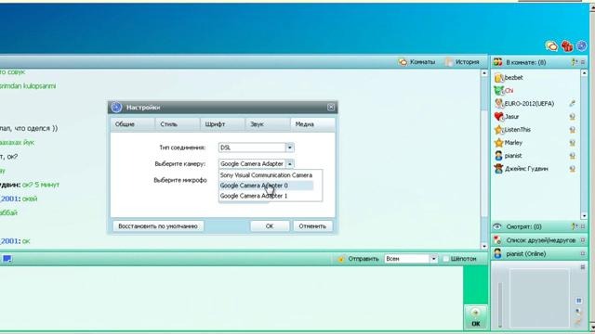Click the pause icon in video panel
The image size is (595, 334).
click(x=578, y=301)
